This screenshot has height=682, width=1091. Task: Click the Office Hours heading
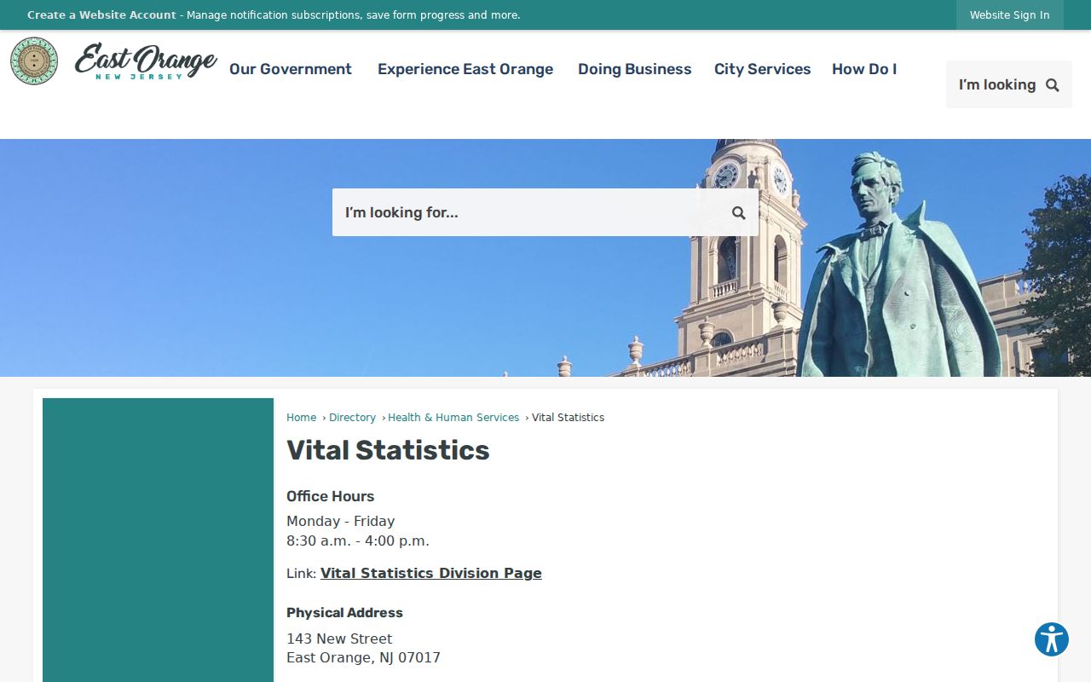click(331, 496)
